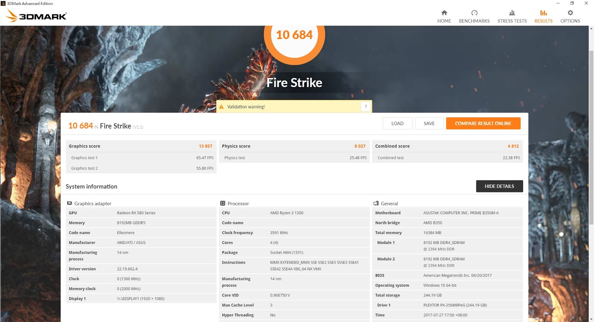Open the Results bars icon

[544, 13]
